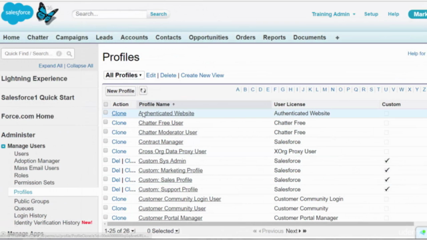The image size is (427, 240).
Task: Focus the Quick Find search box
Action: (x=38, y=53)
